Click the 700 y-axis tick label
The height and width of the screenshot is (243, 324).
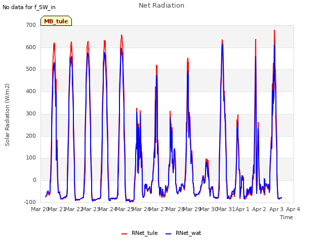(x=31, y=25)
